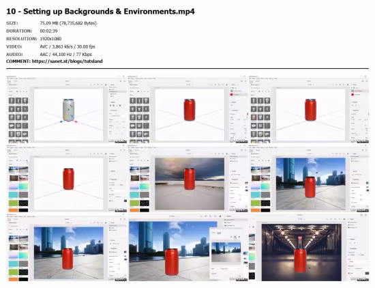
Task: Open the thumbnail with red can and color swatches panel
Action: (67, 178)
